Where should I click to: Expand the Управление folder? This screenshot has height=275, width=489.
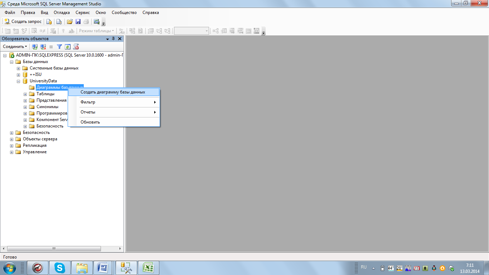click(x=12, y=152)
